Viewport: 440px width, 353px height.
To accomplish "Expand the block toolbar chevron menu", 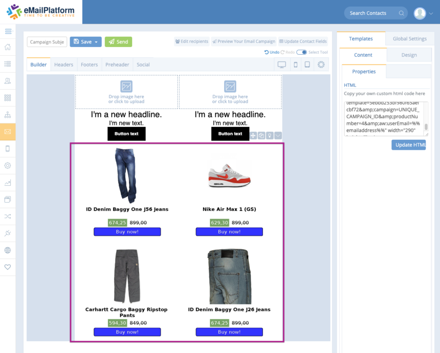I will (x=278, y=136).
